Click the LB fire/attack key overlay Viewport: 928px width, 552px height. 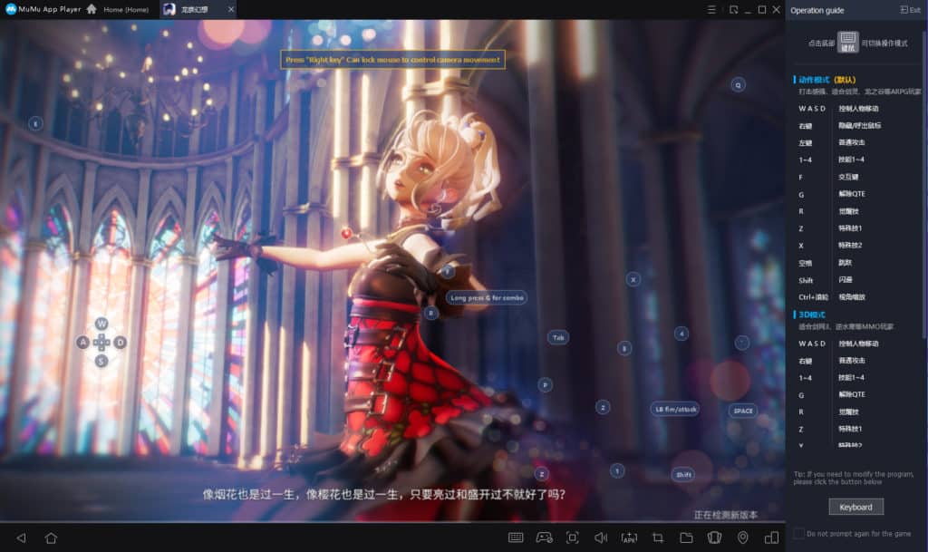[x=675, y=409]
